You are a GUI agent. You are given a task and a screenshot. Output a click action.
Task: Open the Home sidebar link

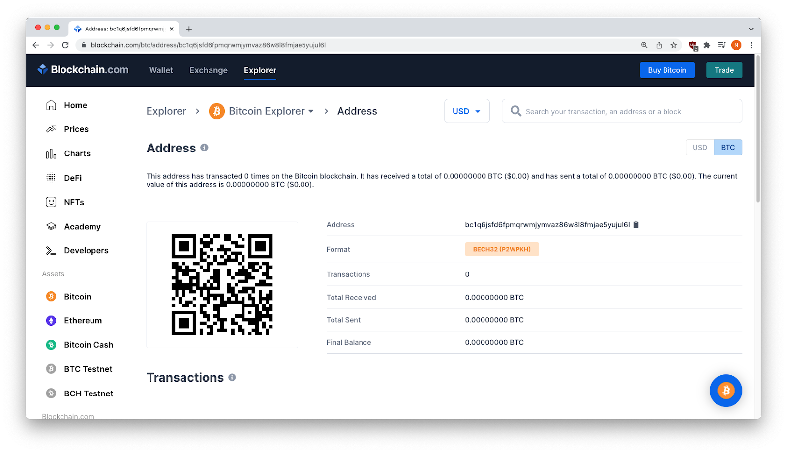click(75, 105)
